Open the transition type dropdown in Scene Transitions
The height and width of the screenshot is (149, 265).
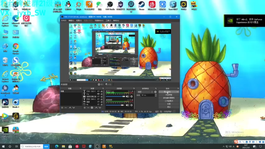pyautogui.click(x=145, y=92)
